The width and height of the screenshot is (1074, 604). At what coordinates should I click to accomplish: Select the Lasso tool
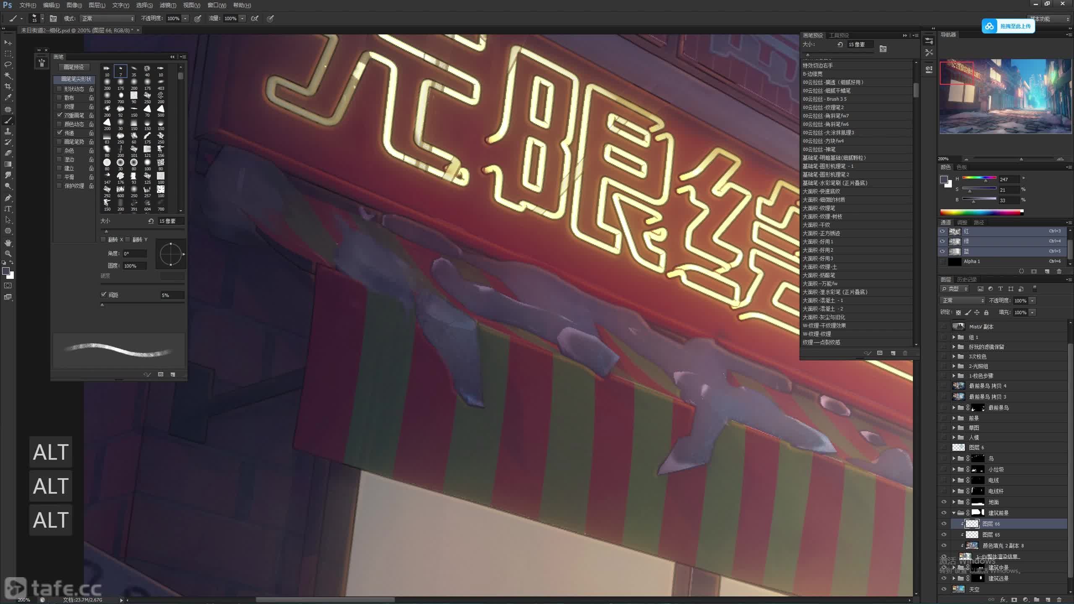pyautogui.click(x=8, y=65)
